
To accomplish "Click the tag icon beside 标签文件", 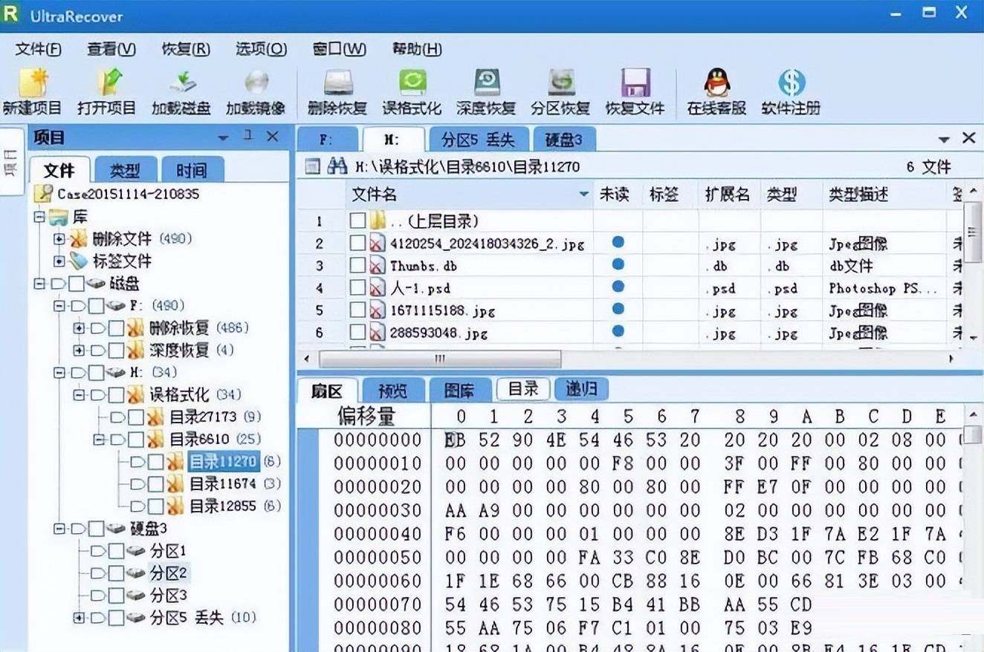I will pyautogui.click(x=79, y=261).
